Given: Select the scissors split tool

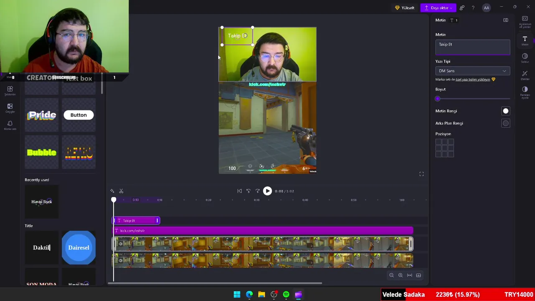Looking at the screenshot, I should click(121, 191).
